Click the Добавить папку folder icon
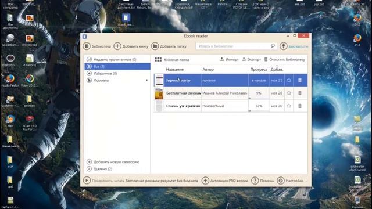 (x=155, y=46)
